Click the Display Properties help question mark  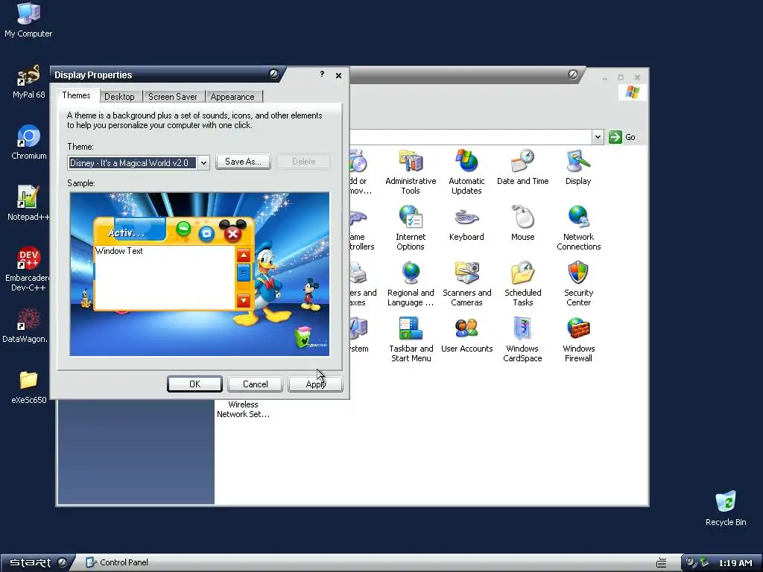point(322,74)
